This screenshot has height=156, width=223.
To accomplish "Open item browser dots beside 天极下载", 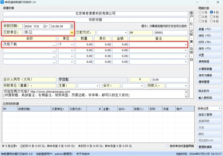I will [54, 45].
